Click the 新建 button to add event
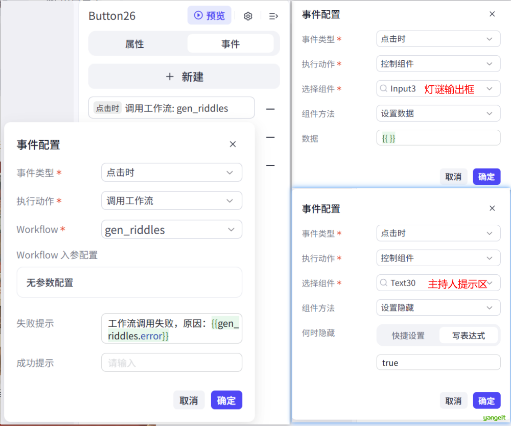 [x=184, y=77]
